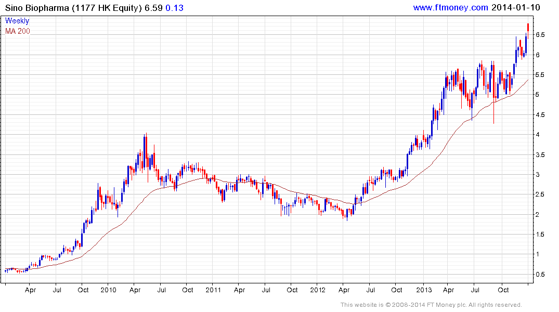Viewport: 559px width, 312px height.
Task: Click the 5.5 price level label
Action: [x=539, y=75]
